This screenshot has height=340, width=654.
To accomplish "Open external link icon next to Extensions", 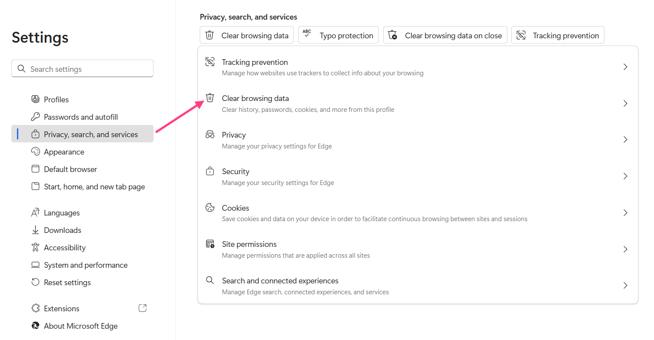I will point(142,308).
